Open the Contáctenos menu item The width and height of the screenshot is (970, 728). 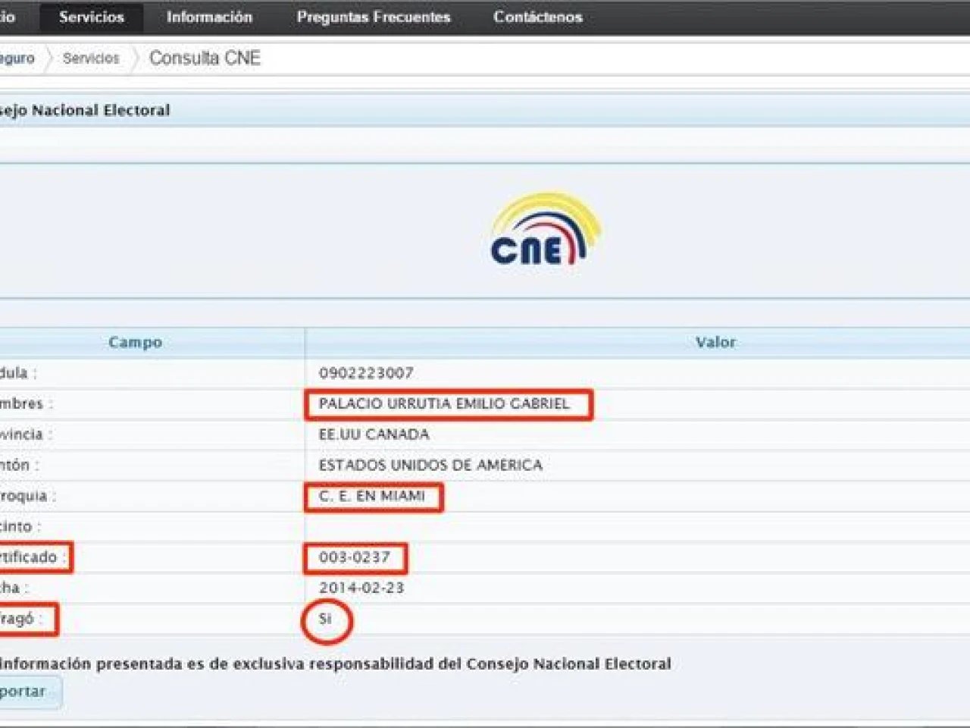coord(537,17)
